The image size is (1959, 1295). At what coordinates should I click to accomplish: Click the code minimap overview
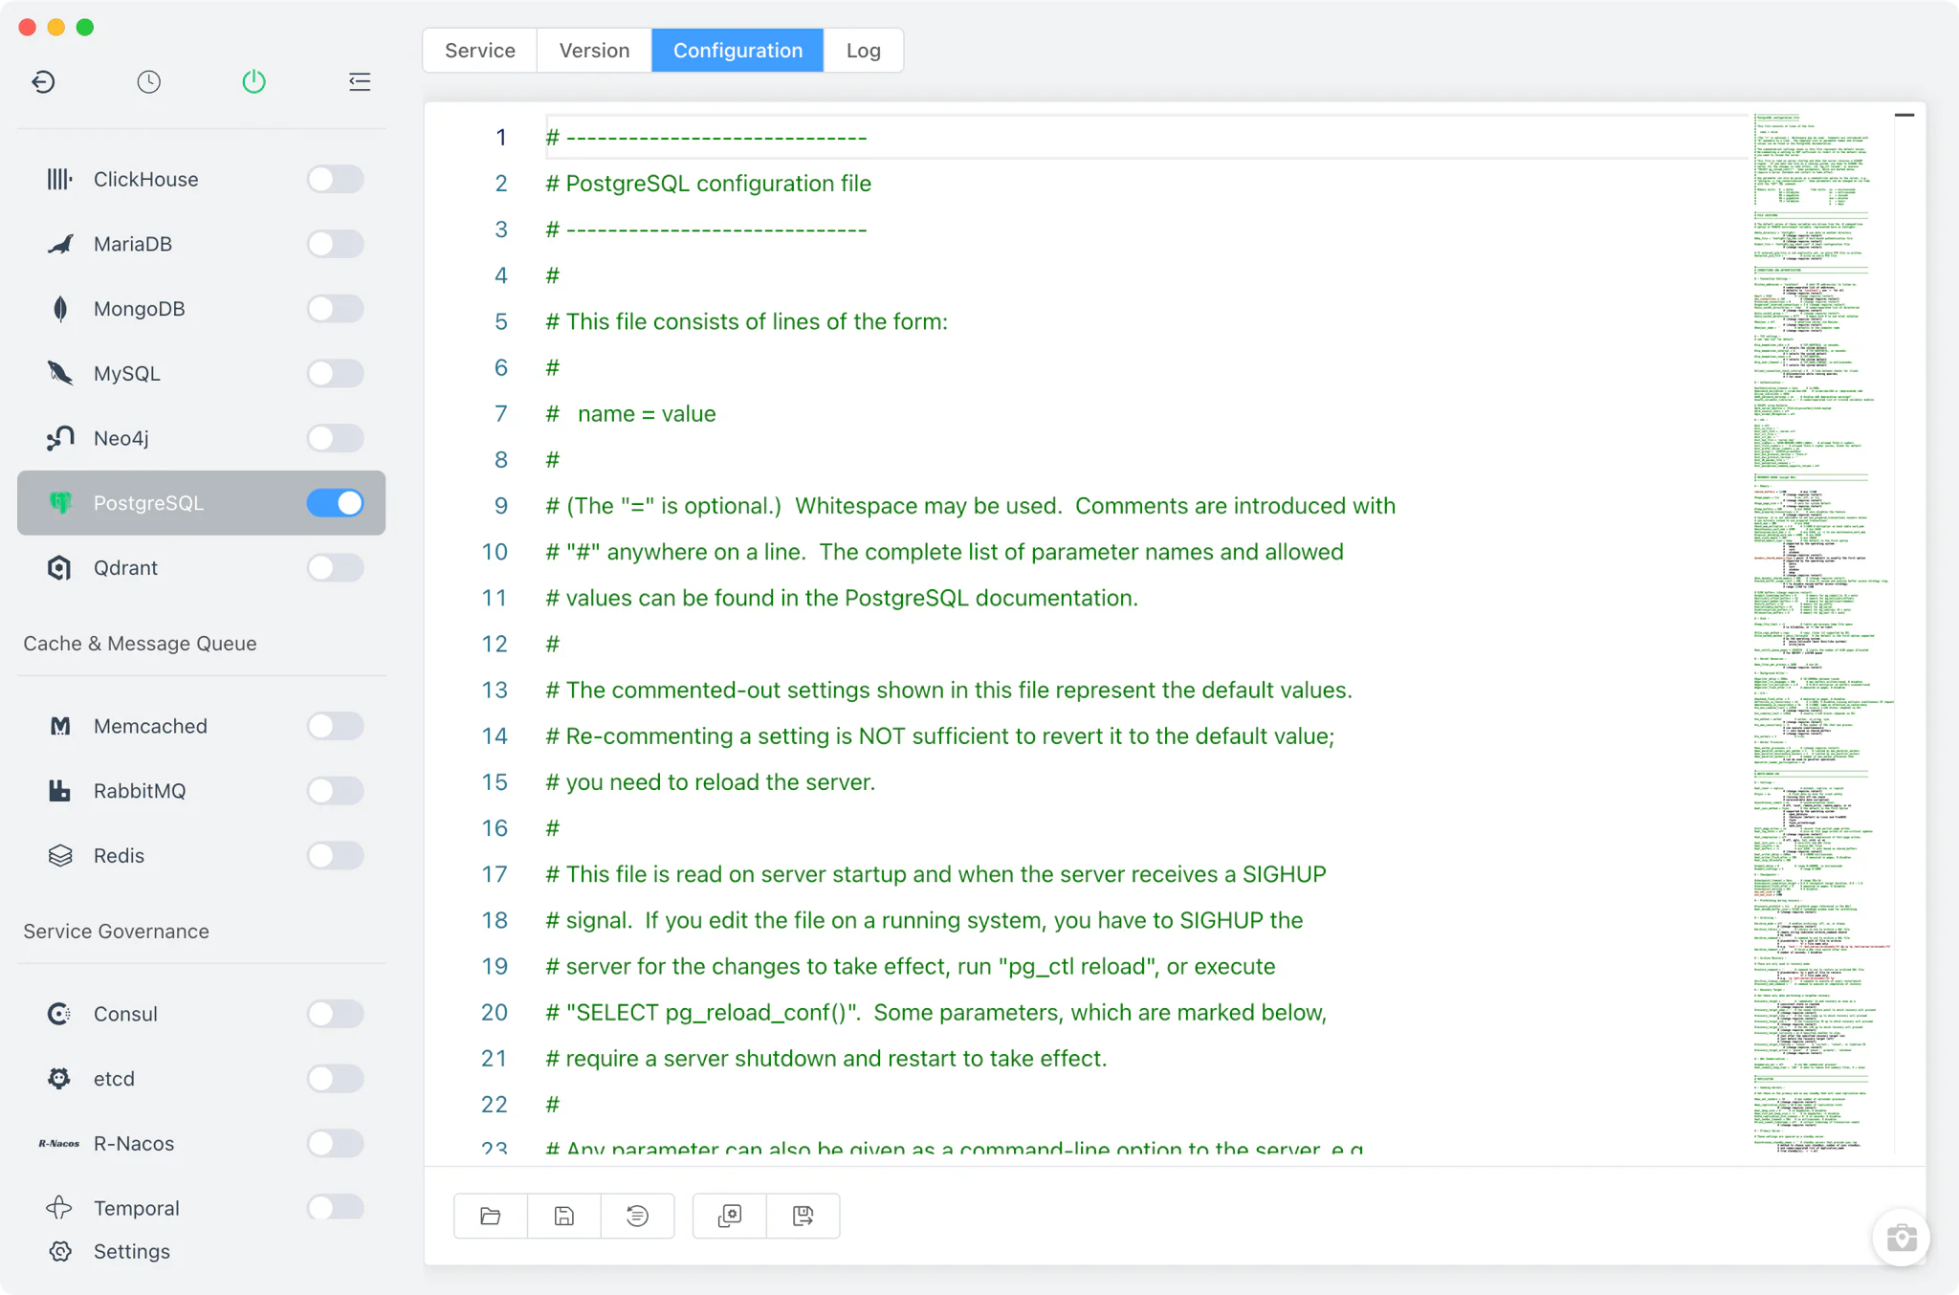pyautogui.click(x=1823, y=633)
